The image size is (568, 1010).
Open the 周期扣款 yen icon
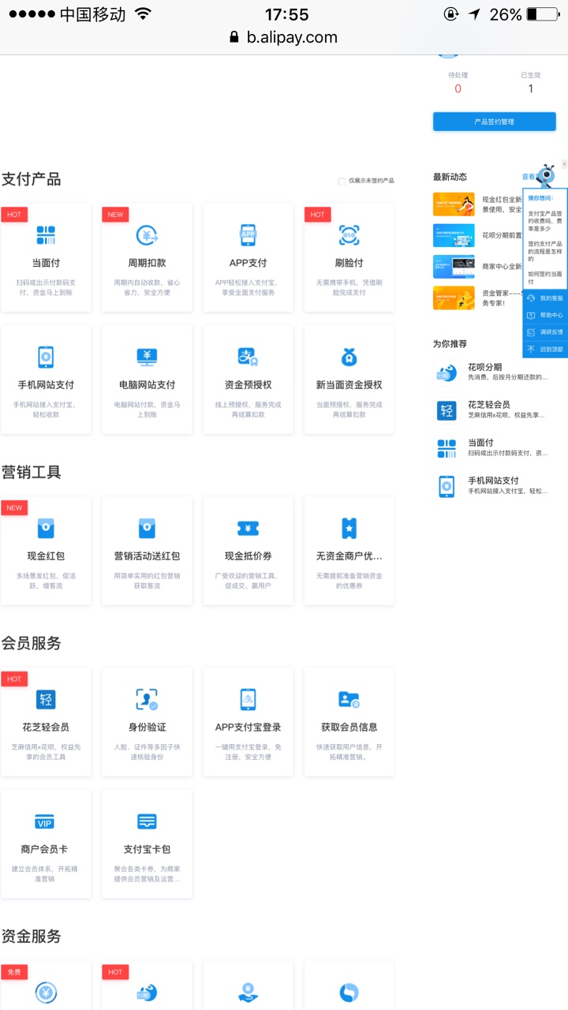(147, 235)
